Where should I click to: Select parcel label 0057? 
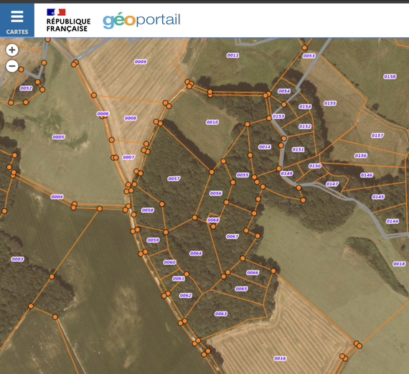click(174, 179)
